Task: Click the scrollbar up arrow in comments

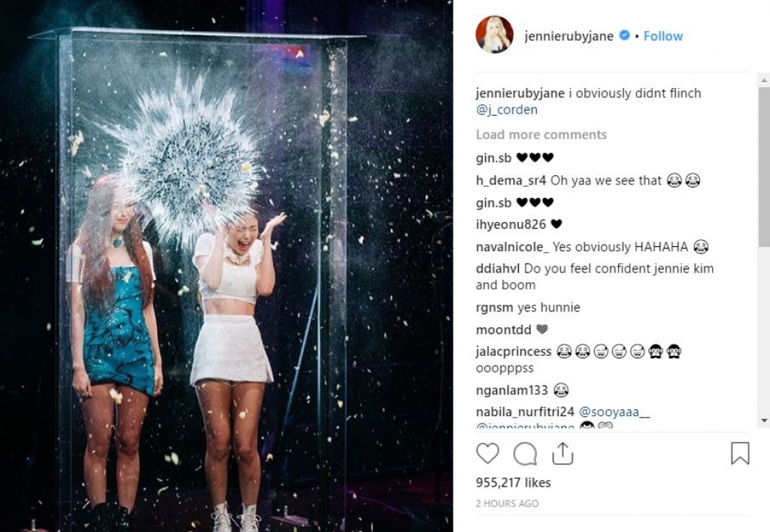Action: point(764,79)
